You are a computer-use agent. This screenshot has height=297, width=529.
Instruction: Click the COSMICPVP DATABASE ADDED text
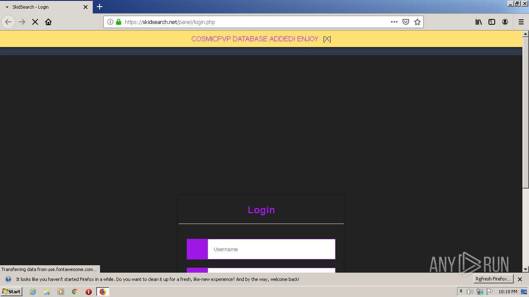[x=255, y=39]
